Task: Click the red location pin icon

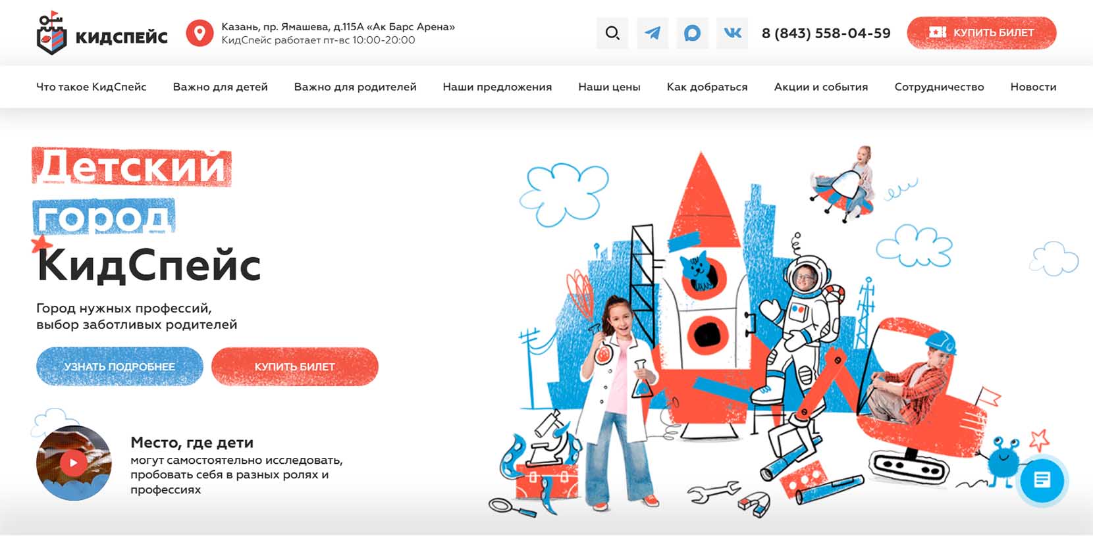Action: click(x=200, y=33)
